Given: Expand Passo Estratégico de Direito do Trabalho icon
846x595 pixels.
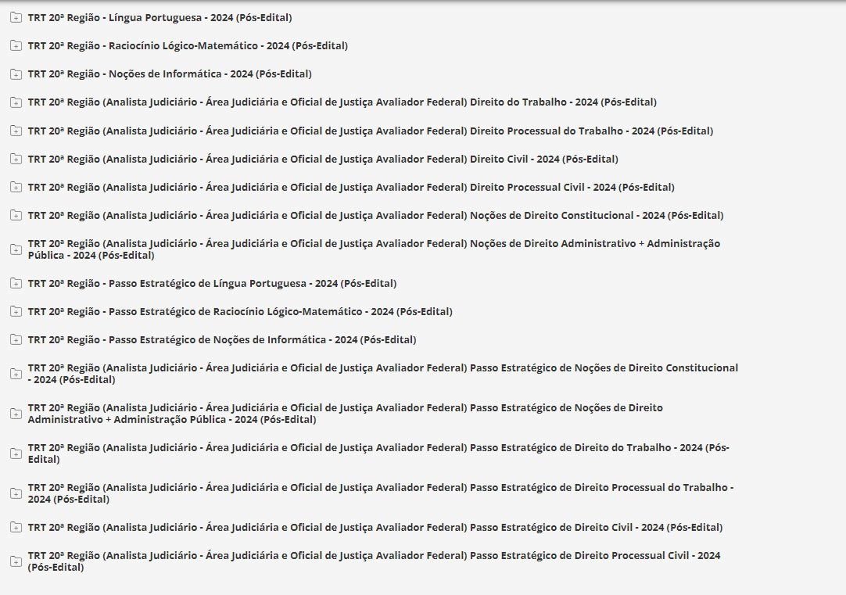Looking at the screenshot, I should click(16, 453).
